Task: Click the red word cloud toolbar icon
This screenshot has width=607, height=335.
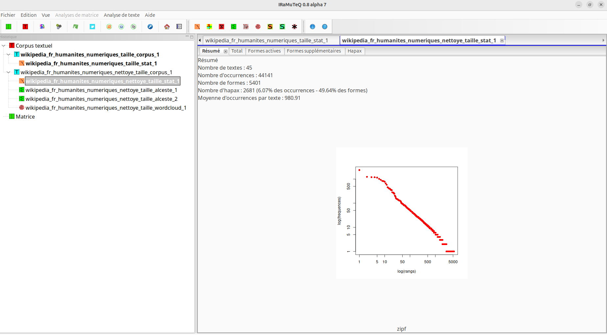Action: click(258, 27)
